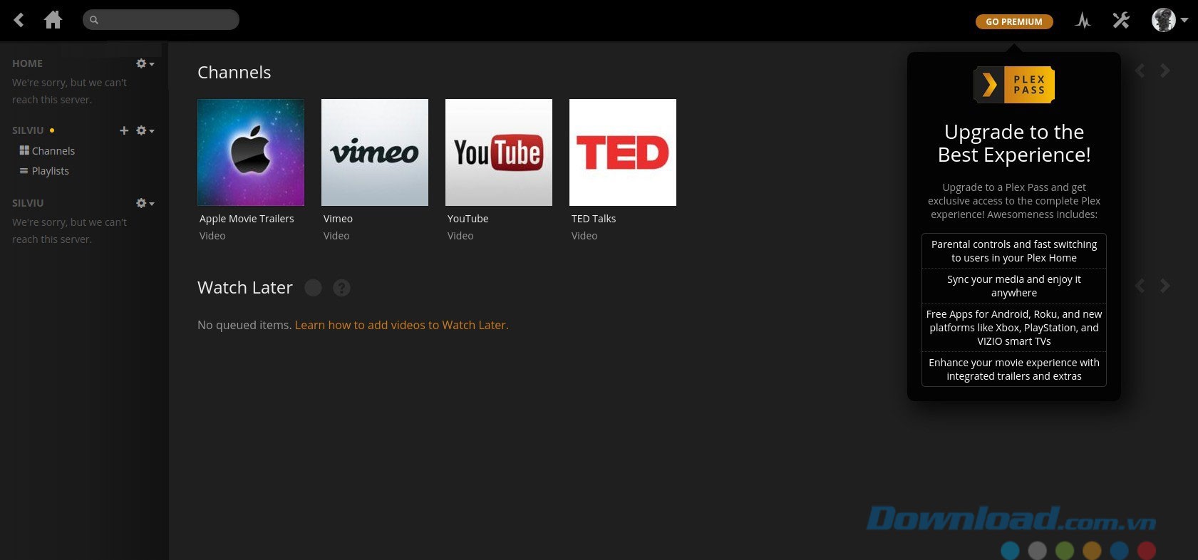Image resolution: width=1198 pixels, height=560 pixels.
Task: Click the back arrow in the top bar
Action: (x=19, y=20)
